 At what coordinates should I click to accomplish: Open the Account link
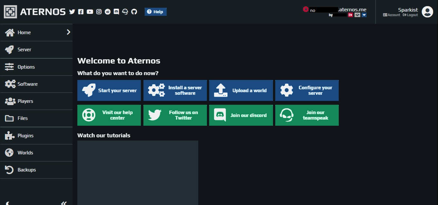tap(392, 15)
